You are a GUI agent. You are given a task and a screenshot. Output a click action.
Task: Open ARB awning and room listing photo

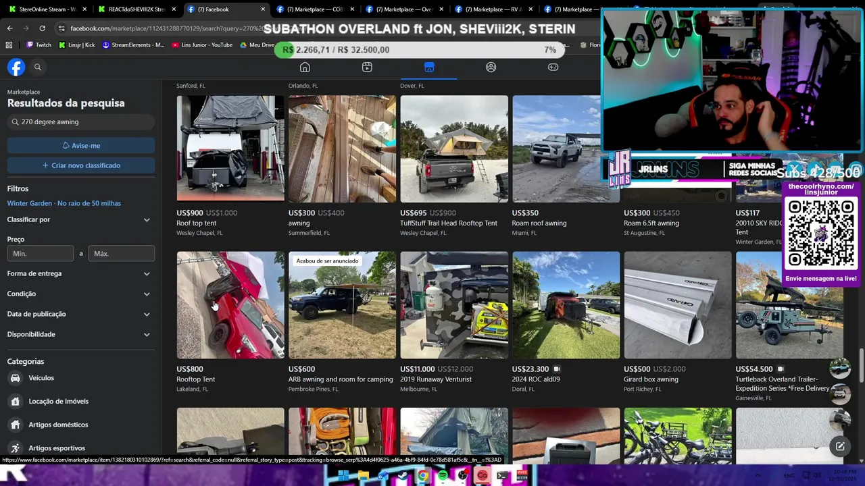coord(342,305)
